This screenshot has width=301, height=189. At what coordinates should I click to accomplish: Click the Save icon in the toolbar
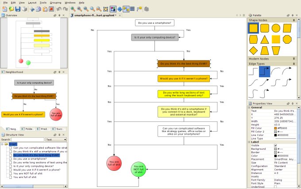coord(18,9)
